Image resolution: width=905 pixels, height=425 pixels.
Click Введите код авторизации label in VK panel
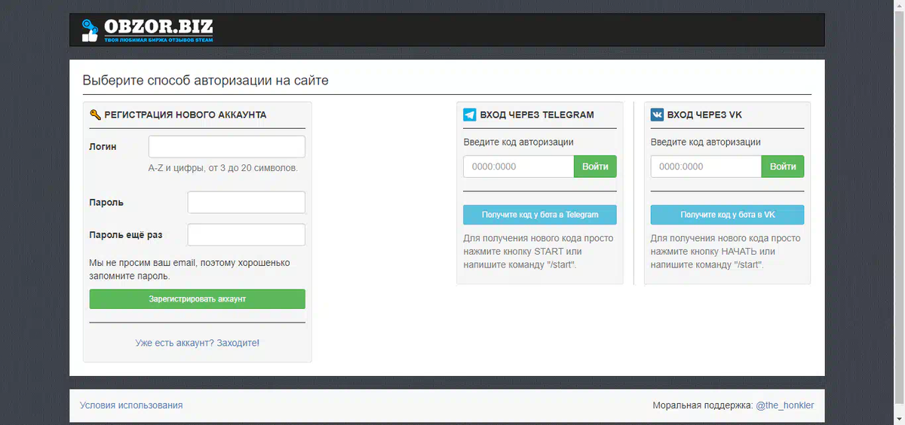pyautogui.click(x=706, y=142)
